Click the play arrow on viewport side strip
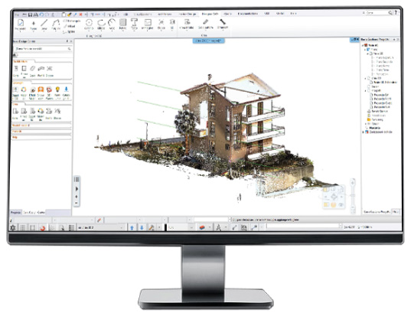414x316 pixels. click(x=77, y=189)
